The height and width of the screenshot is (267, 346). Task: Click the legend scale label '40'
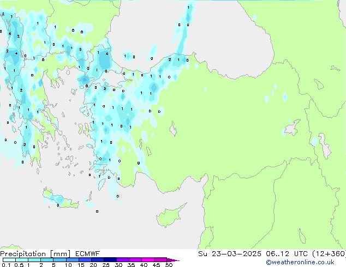click(x=144, y=265)
